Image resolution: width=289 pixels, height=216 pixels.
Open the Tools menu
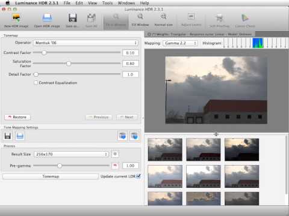coord(107,3)
